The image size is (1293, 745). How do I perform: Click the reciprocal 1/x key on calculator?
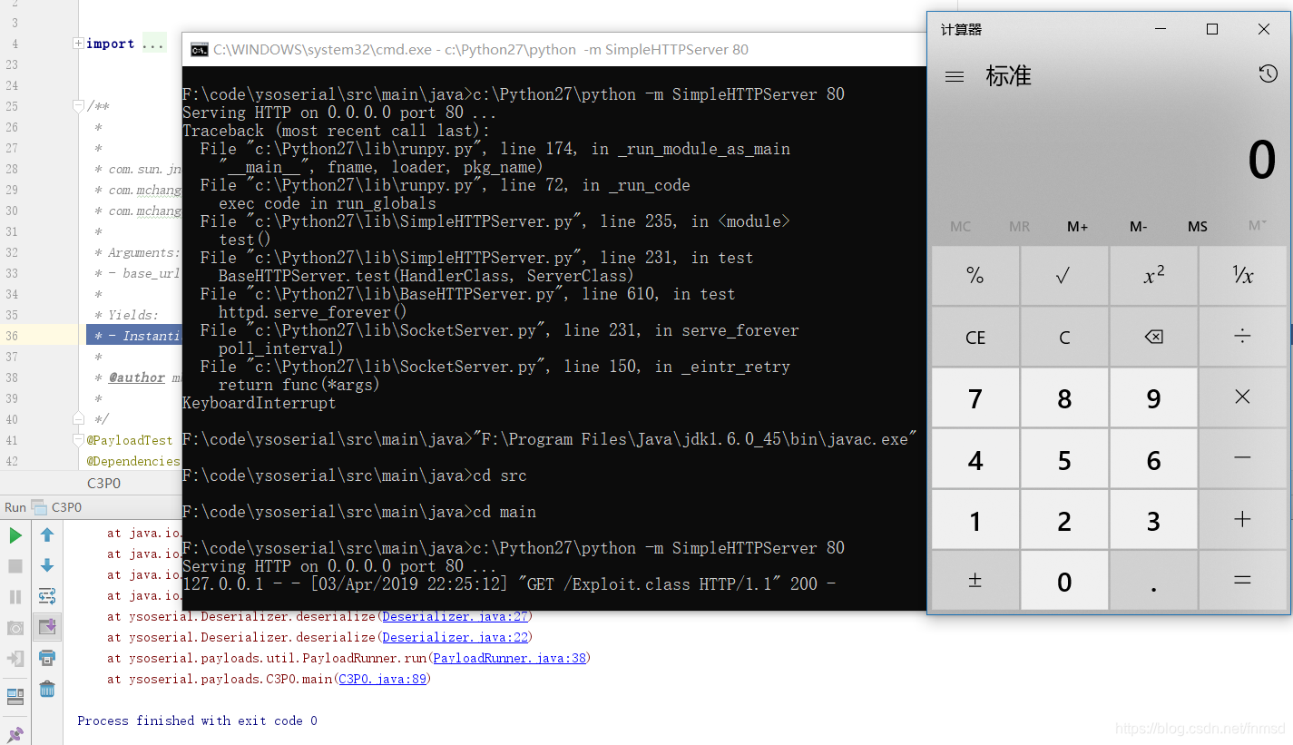pos(1242,276)
